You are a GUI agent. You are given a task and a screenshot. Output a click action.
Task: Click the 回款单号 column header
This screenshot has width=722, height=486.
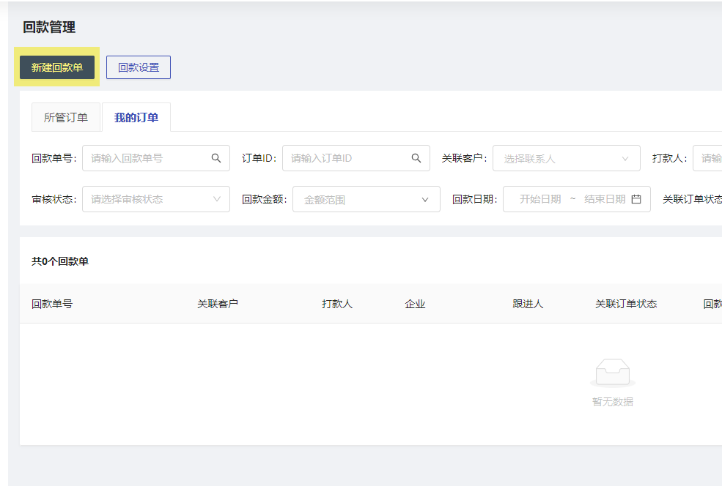click(52, 304)
